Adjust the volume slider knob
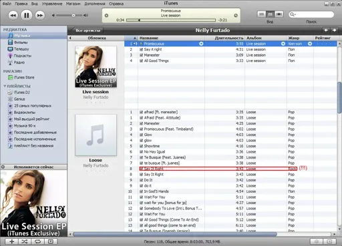The height and width of the screenshot is (246, 342). coord(73,15)
